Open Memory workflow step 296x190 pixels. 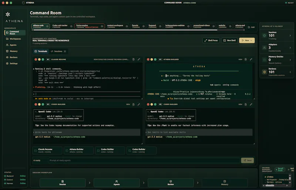pos(225,183)
